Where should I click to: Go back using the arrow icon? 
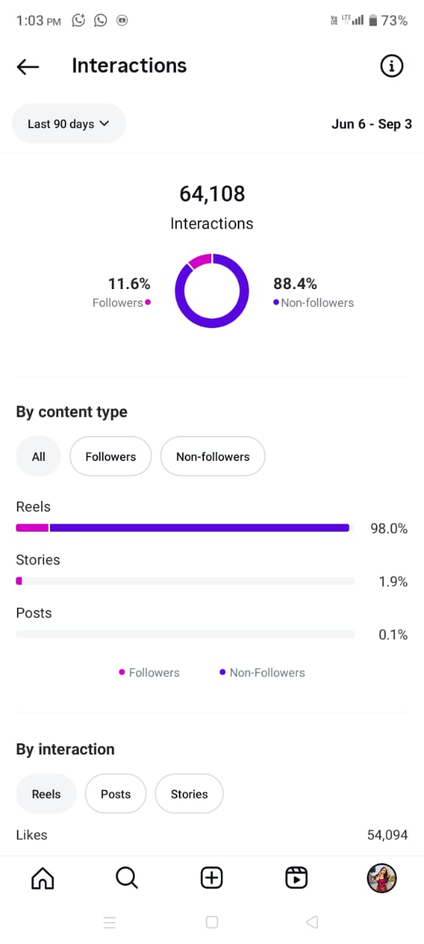28,66
